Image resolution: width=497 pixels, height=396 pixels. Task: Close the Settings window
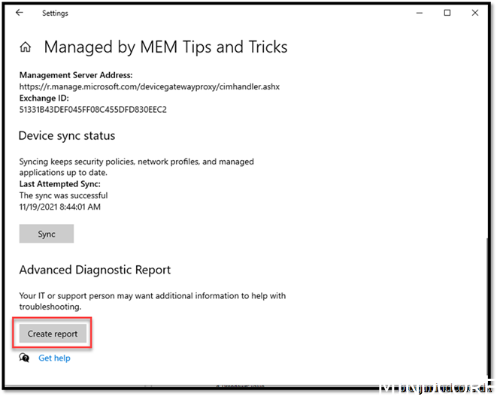click(x=475, y=13)
